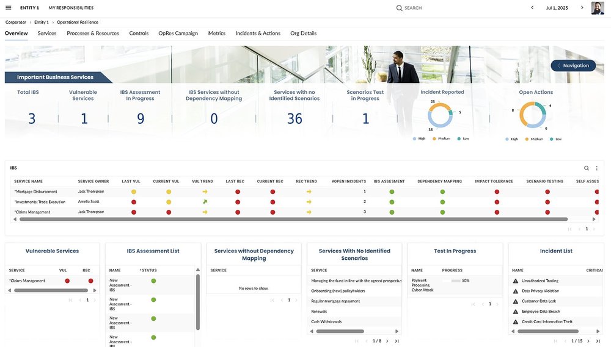Click into the Search field

click(x=413, y=8)
